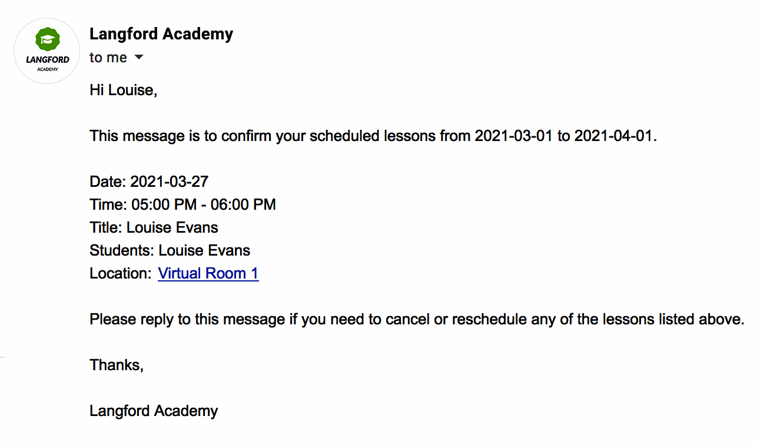Click the start date 2021-03-01 in the confirmation sentence
The width and height of the screenshot is (757, 446).
[x=514, y=136]
